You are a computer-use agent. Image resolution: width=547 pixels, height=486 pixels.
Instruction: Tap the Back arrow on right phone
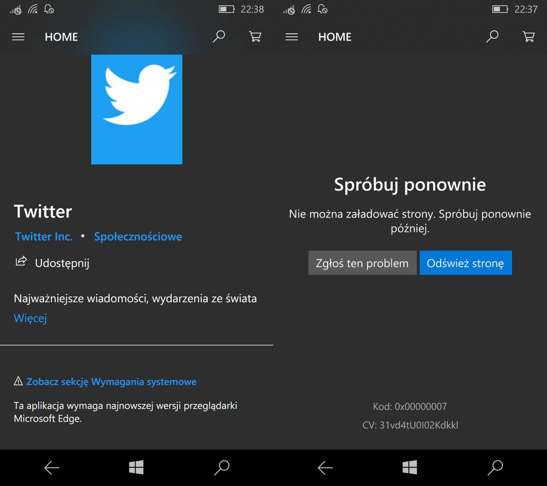[325, 468]
